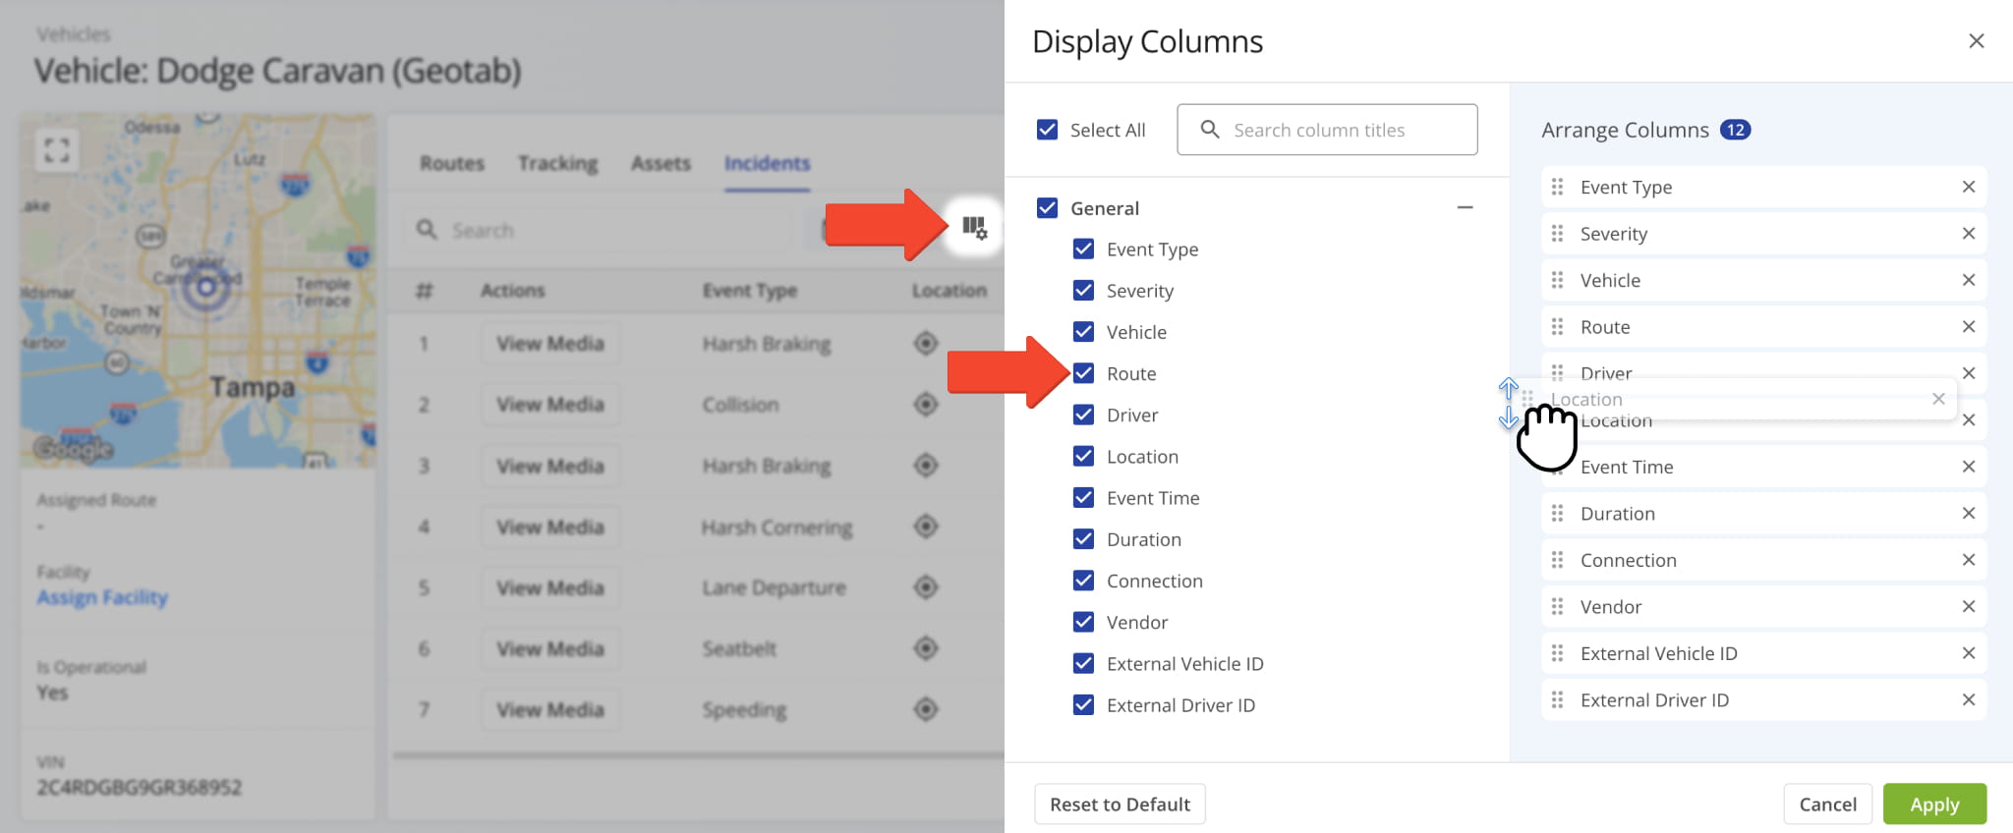Remove Duration from arranged columns

point(1968,514)
